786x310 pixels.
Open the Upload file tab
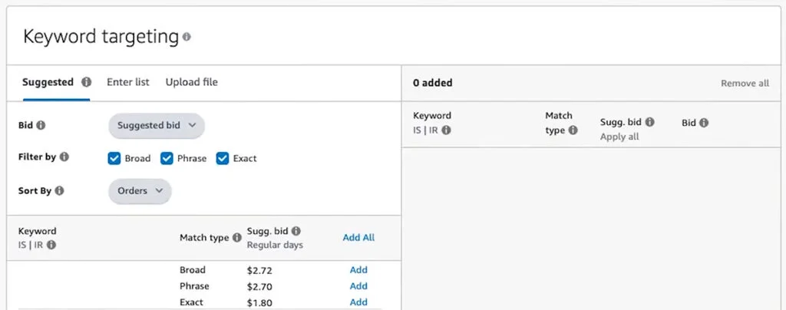[x=191, y=82]
